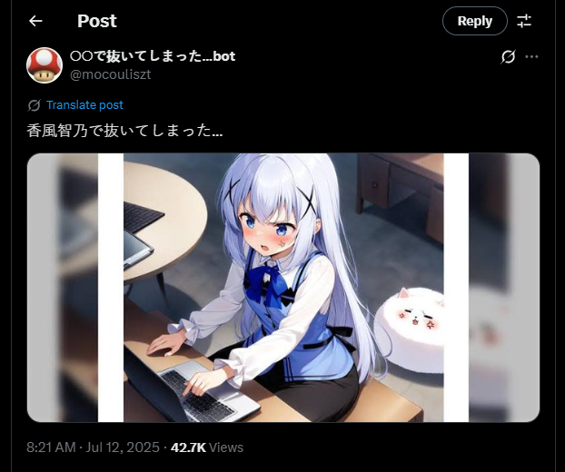Screen dimensions: 565x472
Task: Click the Post page heading
Action: [97, 21]
